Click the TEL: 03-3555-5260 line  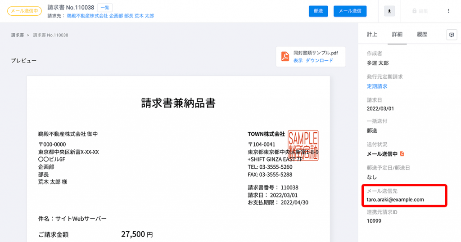click(270, 167)
